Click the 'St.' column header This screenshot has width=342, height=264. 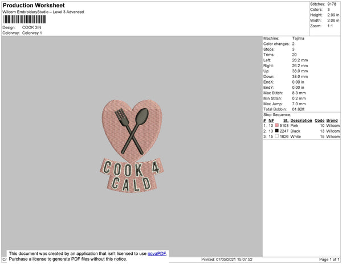286,121
